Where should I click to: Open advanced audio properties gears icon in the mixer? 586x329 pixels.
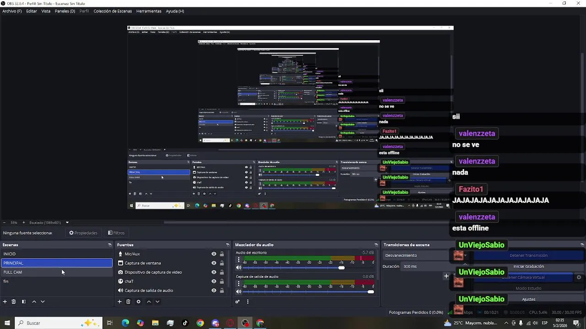coord(238,302)
